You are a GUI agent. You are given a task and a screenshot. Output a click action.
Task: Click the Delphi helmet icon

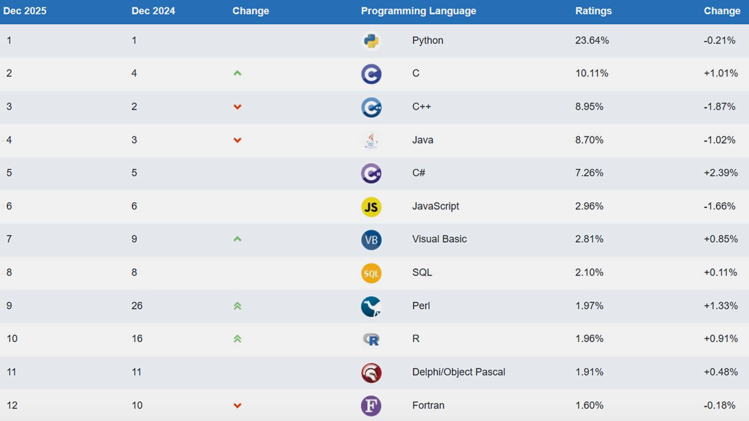pos(371,373)
